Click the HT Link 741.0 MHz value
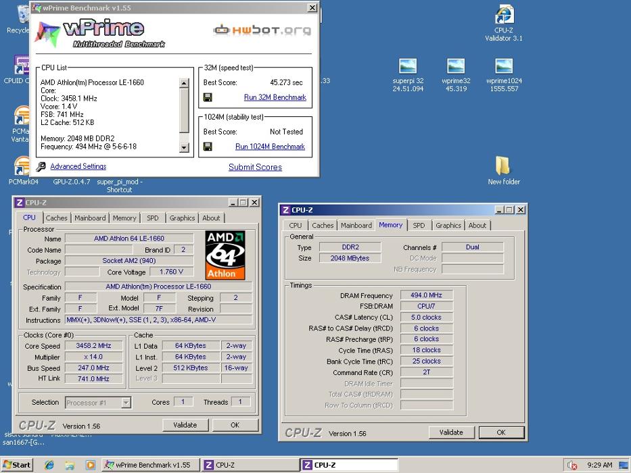Image resolution: width=631 pixels, height=473 pixels. (x=94, y=379)
